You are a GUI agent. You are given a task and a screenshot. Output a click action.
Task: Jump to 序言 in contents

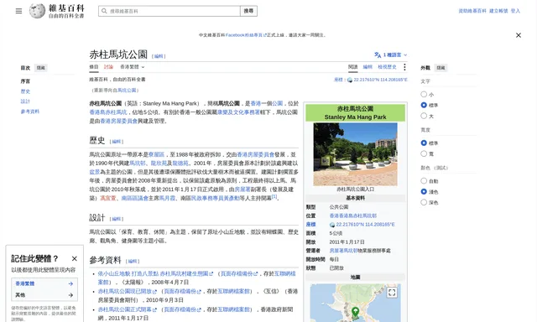pos(25,81)
